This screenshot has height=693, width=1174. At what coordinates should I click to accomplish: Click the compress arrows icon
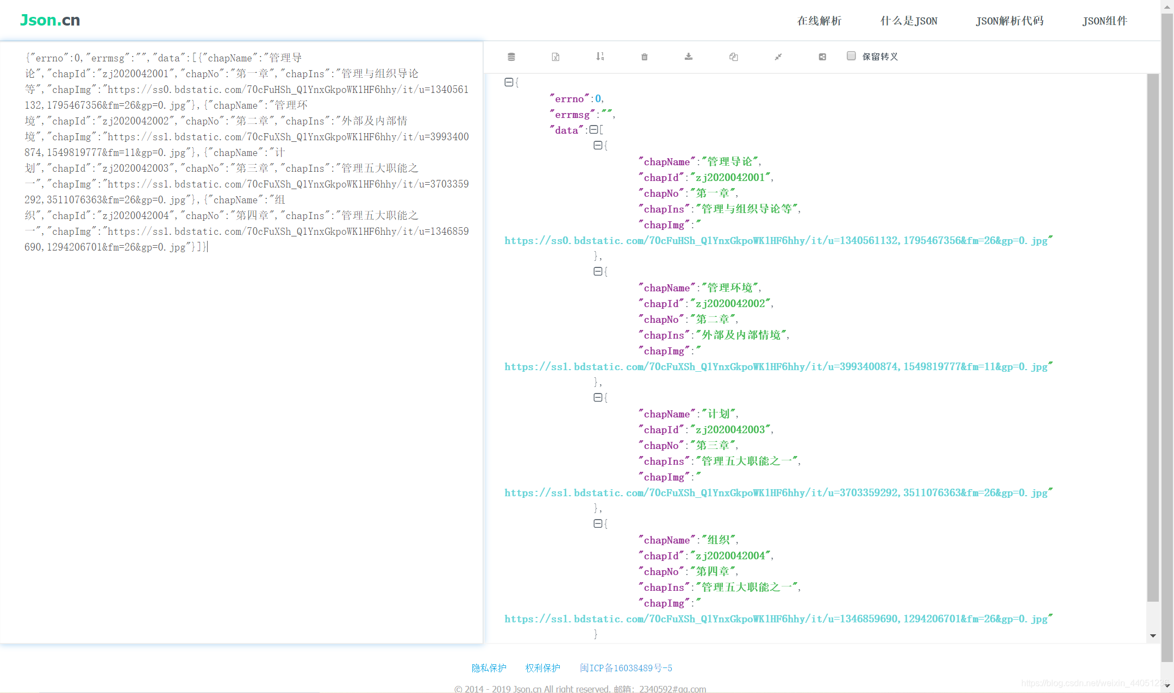click(778, 57)
